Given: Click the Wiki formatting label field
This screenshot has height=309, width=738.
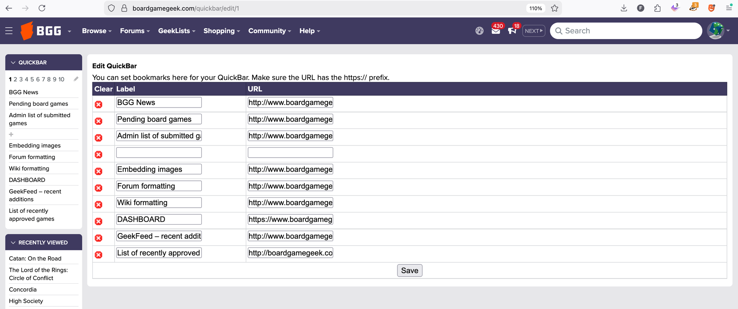Looking at the screenshot, I should click(159, 203).
